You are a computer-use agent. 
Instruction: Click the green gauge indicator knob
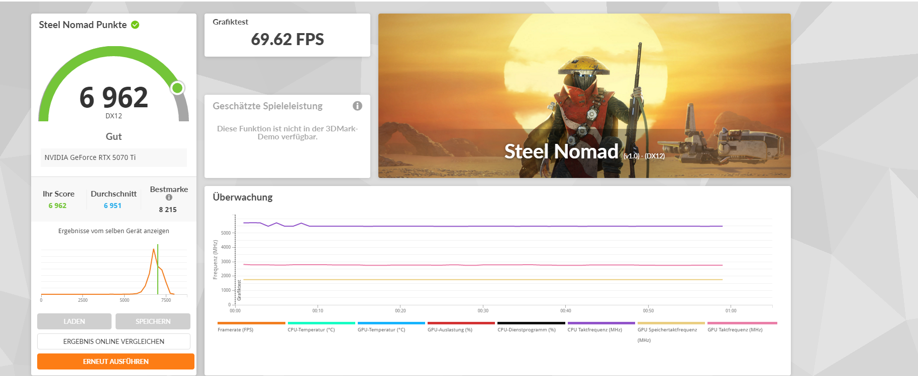coord(177,88)
